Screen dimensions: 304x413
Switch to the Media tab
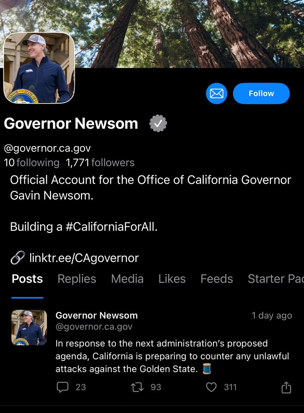click(127, 279)
